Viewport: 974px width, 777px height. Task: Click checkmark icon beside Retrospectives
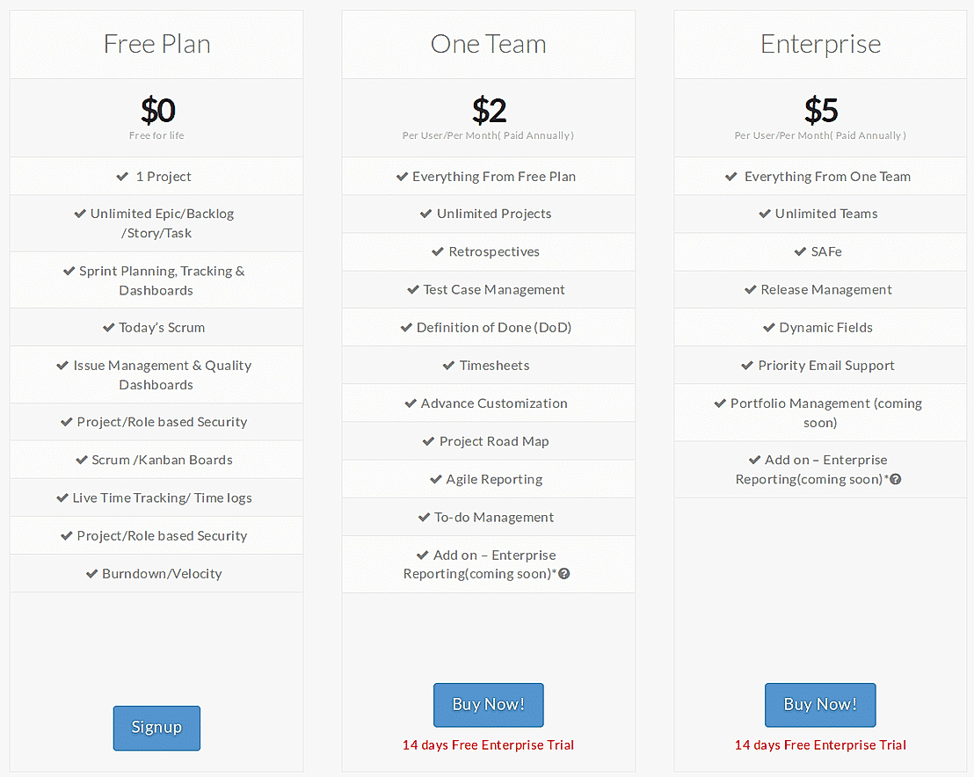(x=438, y=251)
